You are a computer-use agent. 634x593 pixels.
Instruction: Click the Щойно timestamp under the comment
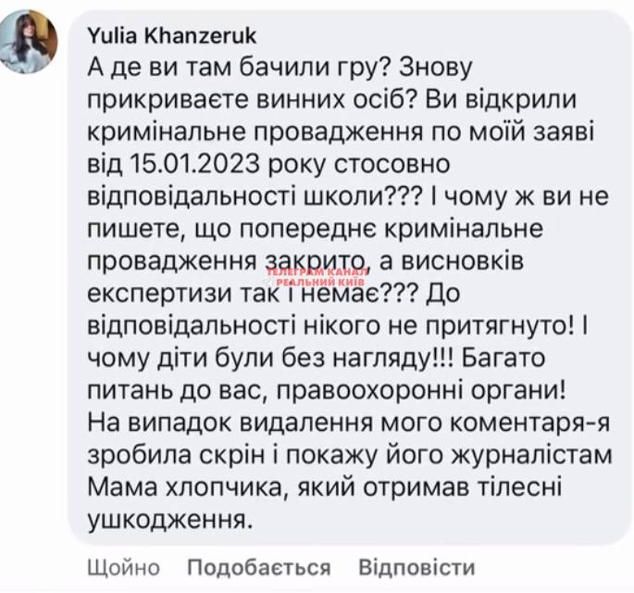point(123,567)
